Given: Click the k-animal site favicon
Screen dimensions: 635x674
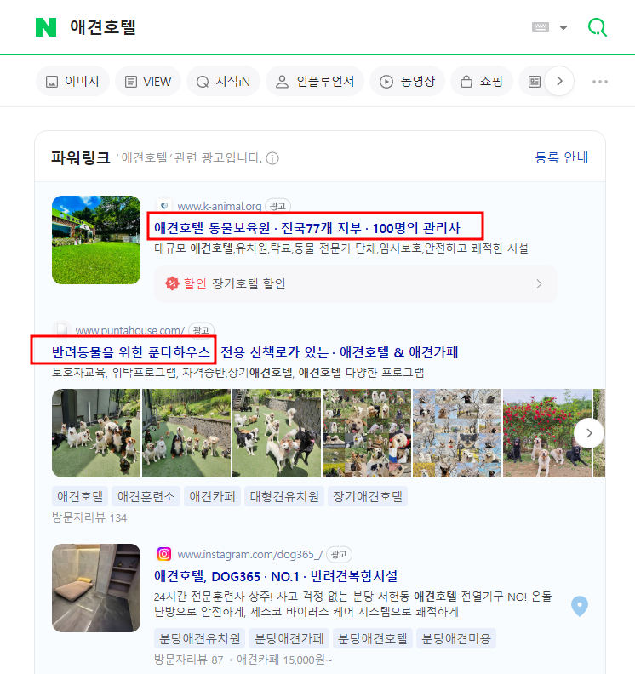Looking at the screenshot, I should click(163, 206).
